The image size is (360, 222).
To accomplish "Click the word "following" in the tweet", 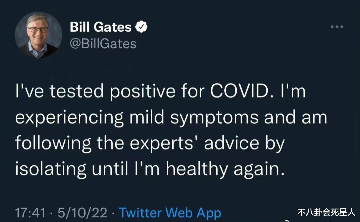I will (53, 143).
